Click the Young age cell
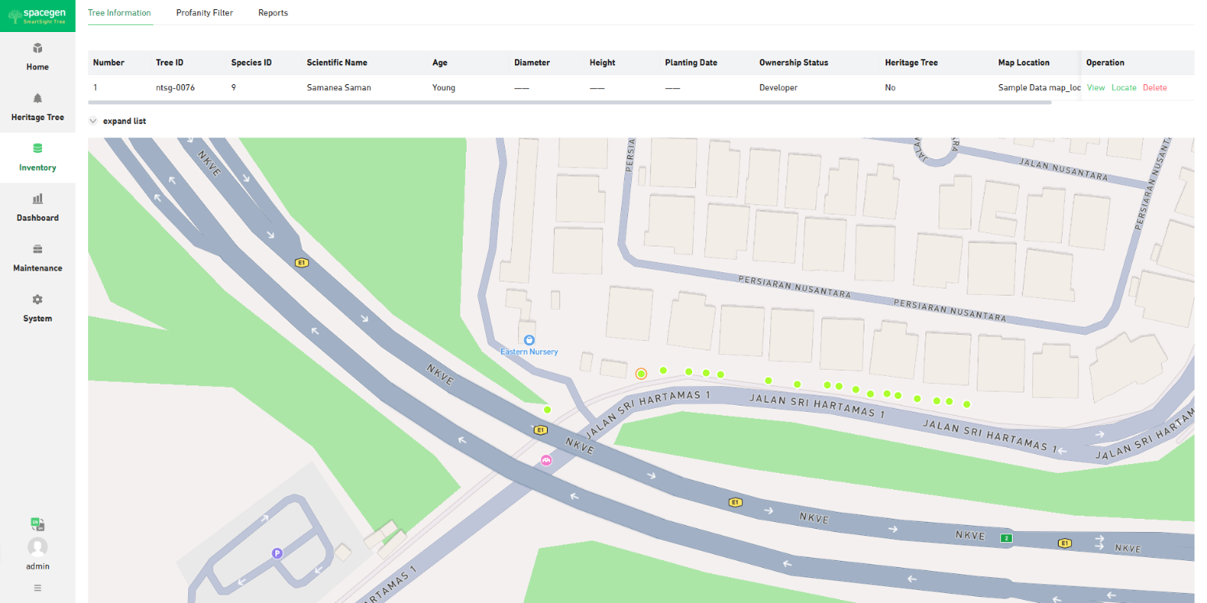The image size is (1207, 603). 443,88
